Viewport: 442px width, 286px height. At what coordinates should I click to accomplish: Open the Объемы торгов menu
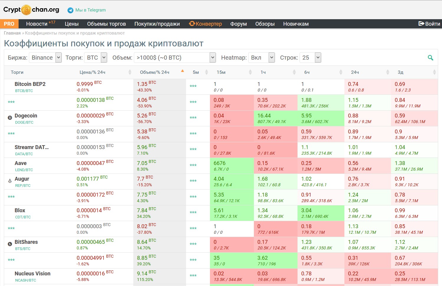(106, 24)
